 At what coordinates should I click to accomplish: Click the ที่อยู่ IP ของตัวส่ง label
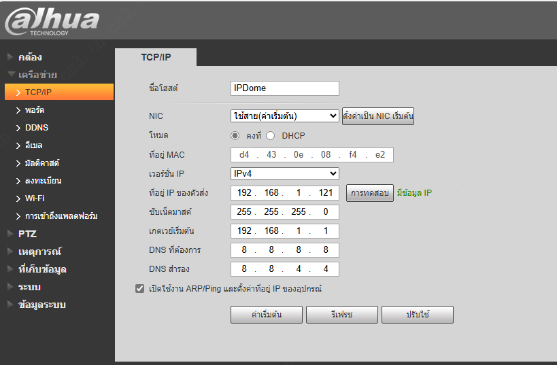pyautogui.click(x=178, y=193)
